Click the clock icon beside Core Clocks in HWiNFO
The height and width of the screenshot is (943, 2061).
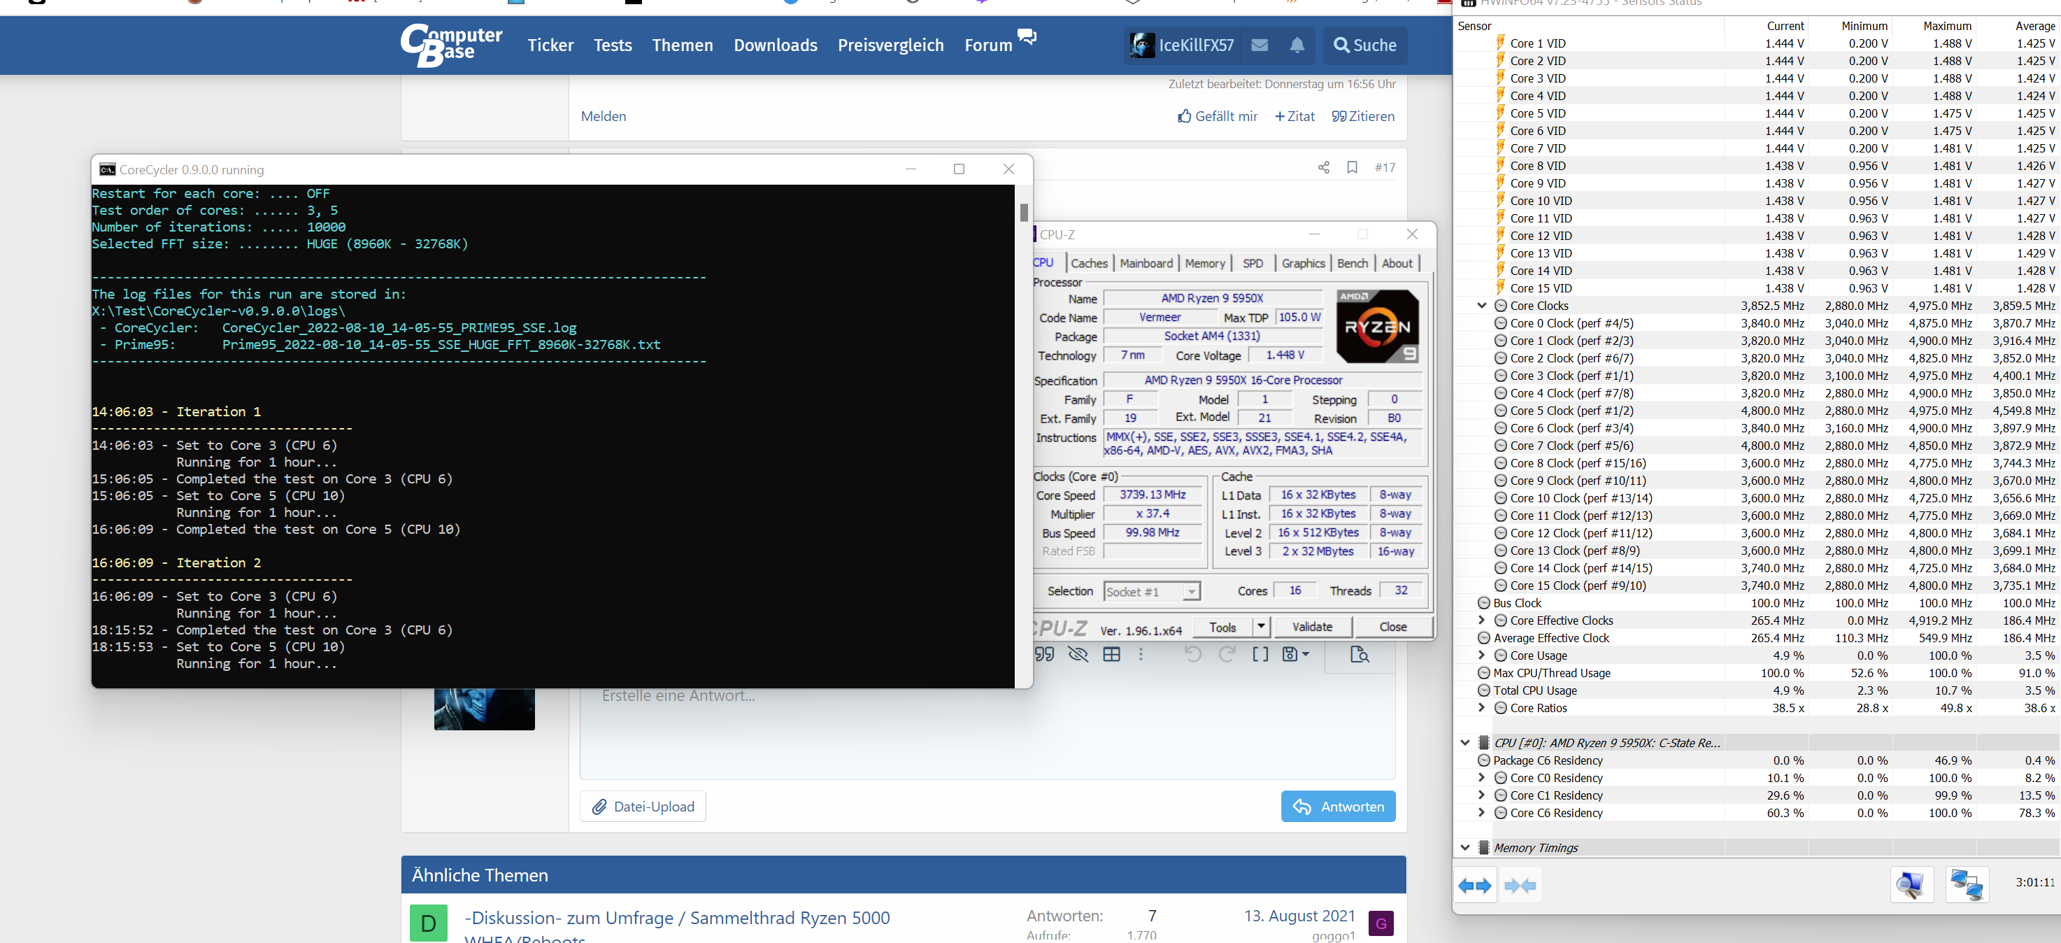[1501, 306]
